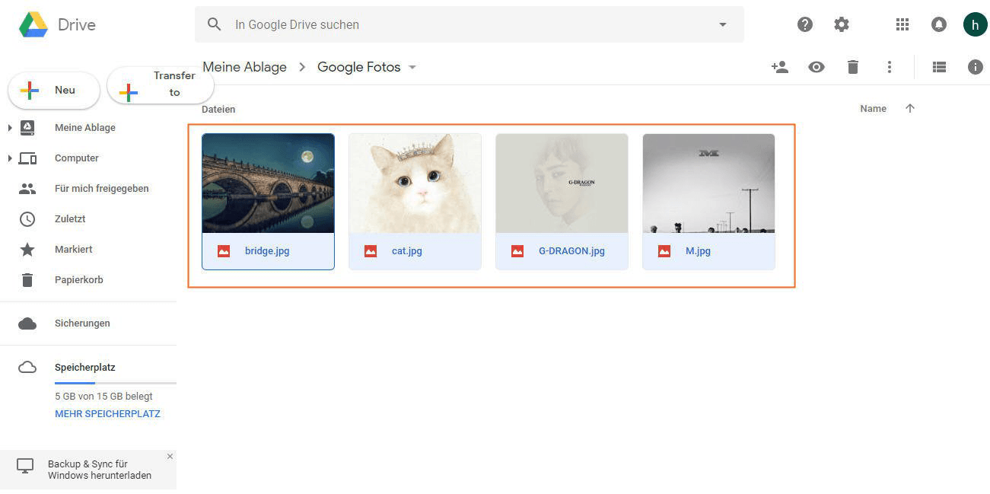
Task: Go to Markiert in the sidebar
Action: [73, 250]
